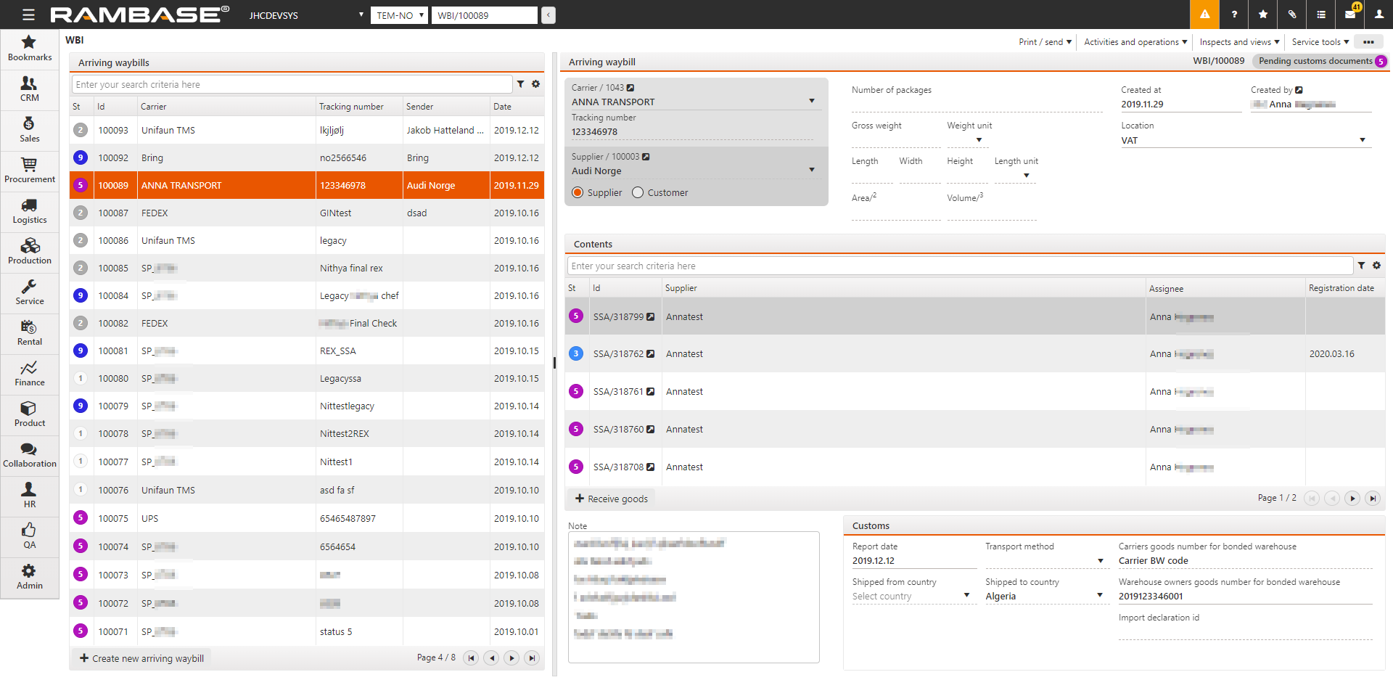The image size is (1393, 680).
Task: Go to first page of waybills list
Action: [471, 658]
